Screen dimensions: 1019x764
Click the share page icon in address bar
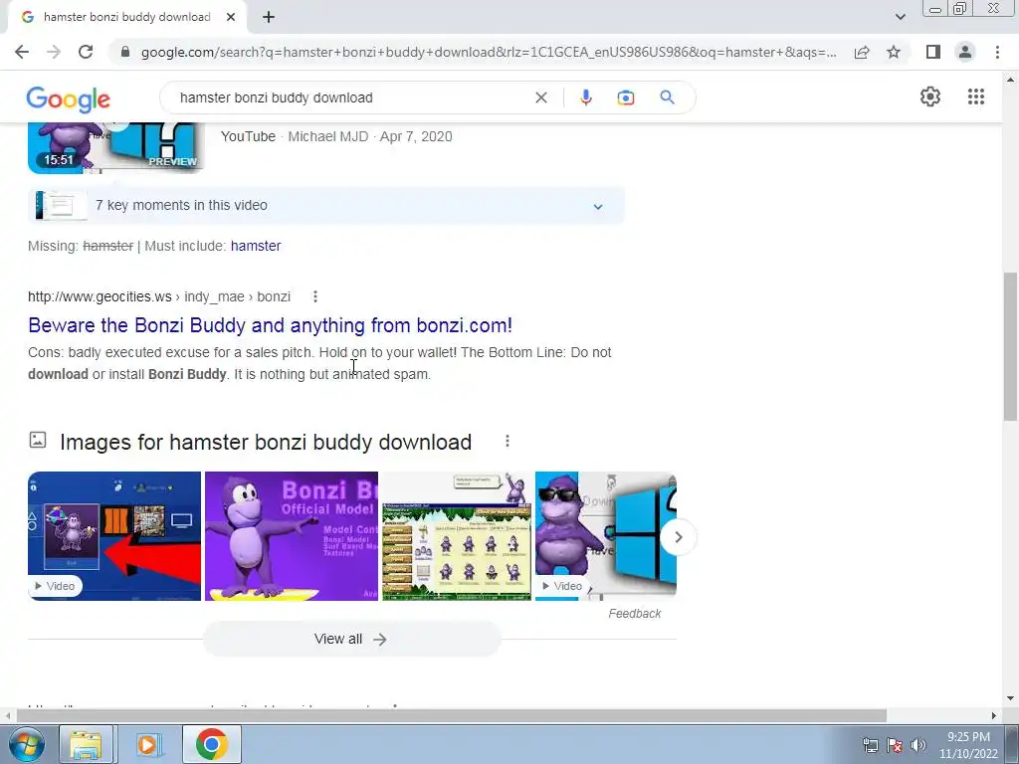[x=862, y=52]
